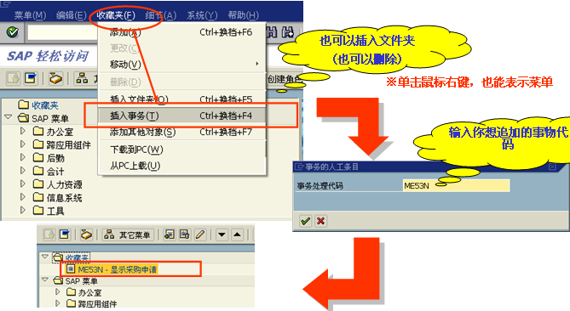This screenshot has width=570, height=311.
Task: Click Delete favorites icon with trash can
Action: (x=184, y=235)
